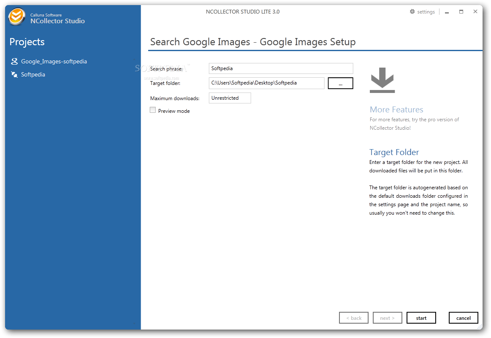Click the Maximum downloads label
The width and height of the screenshot is (491, 338).
click(175, 98)
